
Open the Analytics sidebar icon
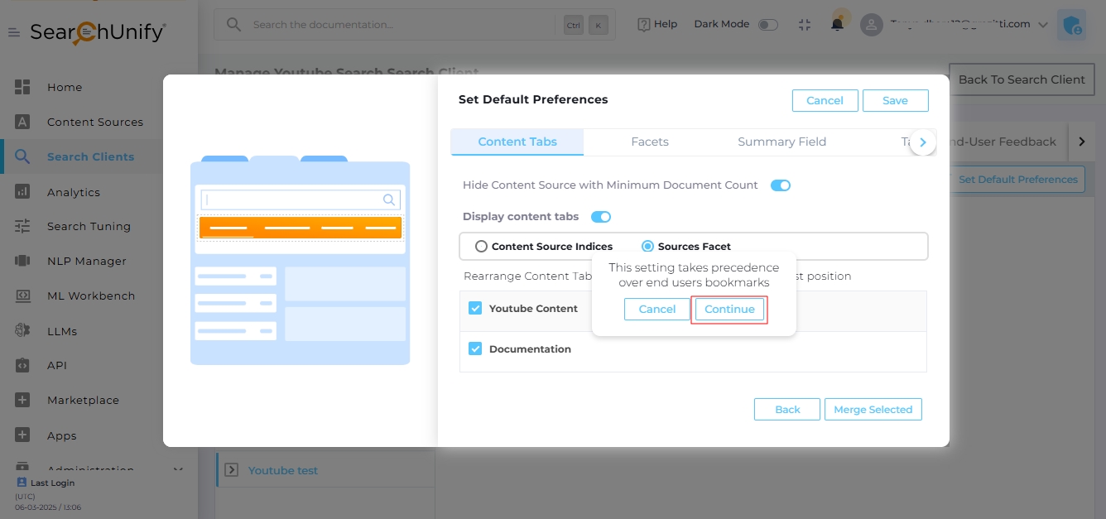(x=22, y=192)
